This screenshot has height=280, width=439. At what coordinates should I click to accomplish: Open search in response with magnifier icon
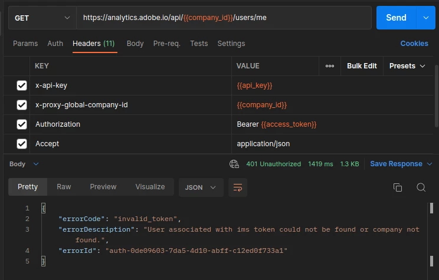(x=421, y=187)
